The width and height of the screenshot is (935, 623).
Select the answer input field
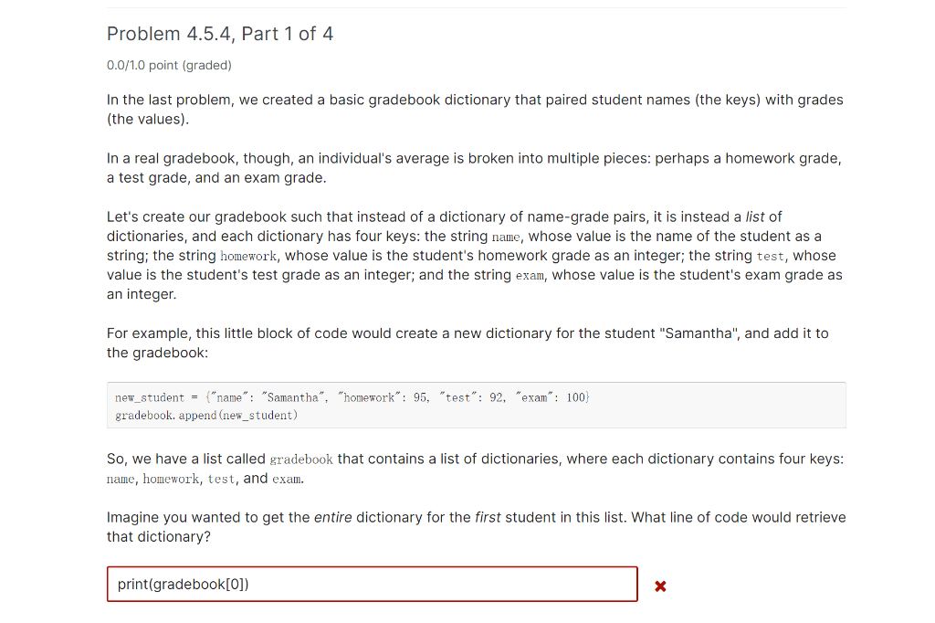point(372,584)
